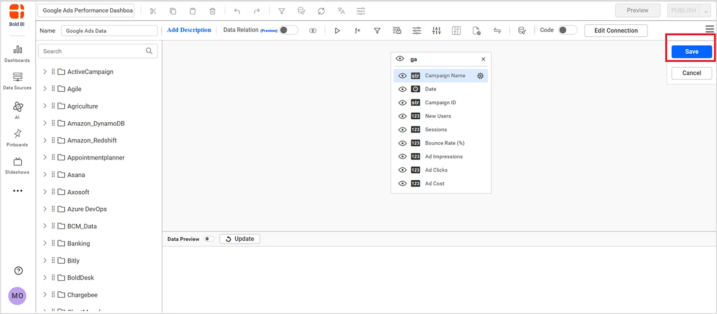
Task: Open column settings gear for Campaign Name
Action: coord(480,76)
